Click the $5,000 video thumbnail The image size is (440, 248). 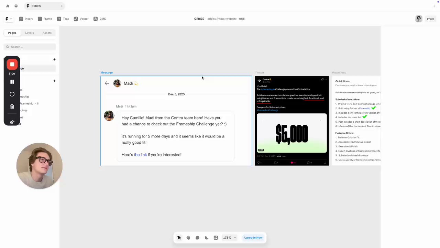(291, 133)
